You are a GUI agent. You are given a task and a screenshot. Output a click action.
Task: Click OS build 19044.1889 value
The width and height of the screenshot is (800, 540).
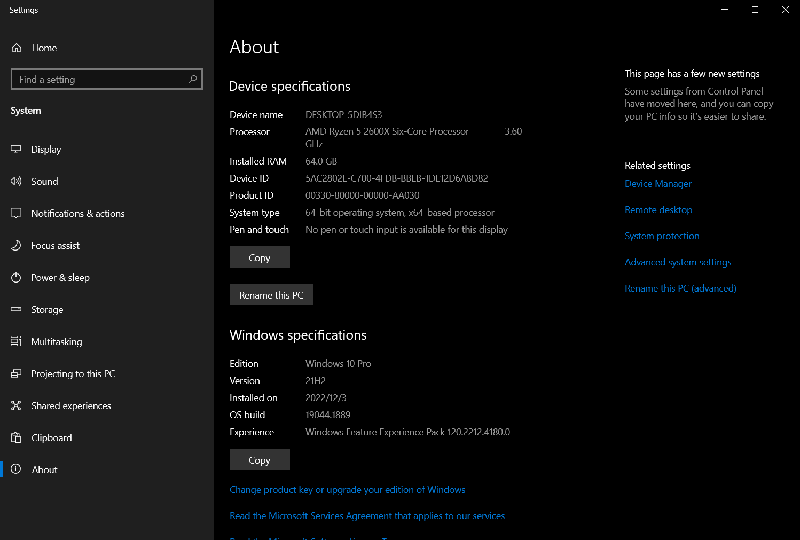(x=328, y=415)
